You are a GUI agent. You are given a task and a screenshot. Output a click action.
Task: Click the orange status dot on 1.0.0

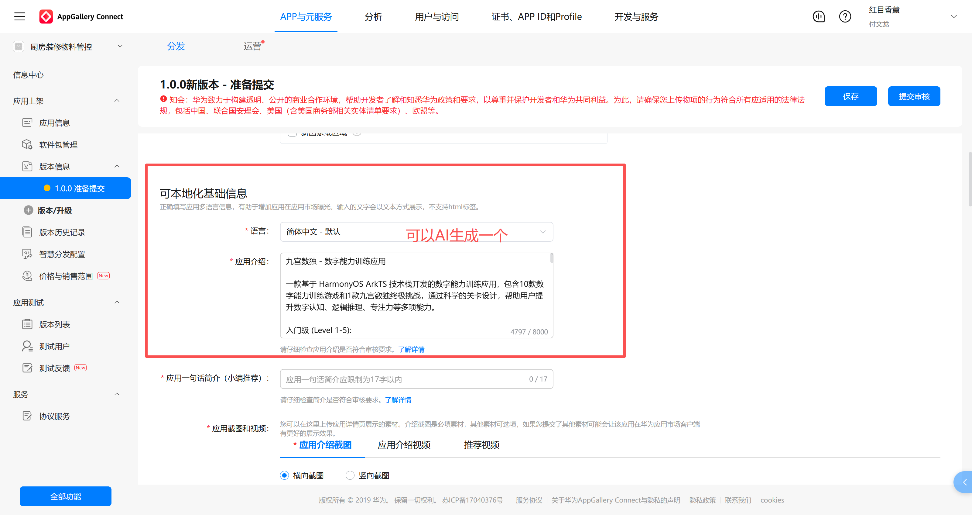[47, 188]
